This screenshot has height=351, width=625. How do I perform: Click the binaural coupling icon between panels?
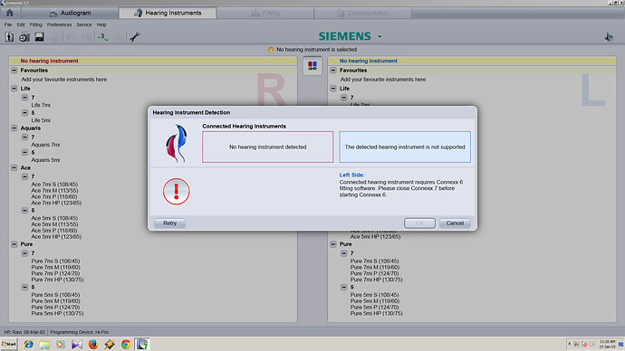point(312,66)
